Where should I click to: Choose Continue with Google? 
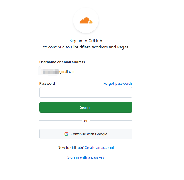tap(86, 134)
